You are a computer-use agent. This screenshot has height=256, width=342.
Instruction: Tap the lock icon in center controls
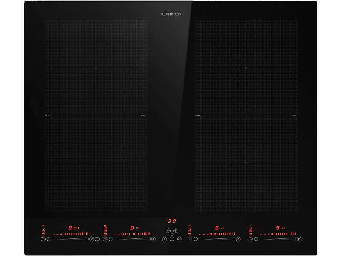pyautogui.click(x=179, y=239)
